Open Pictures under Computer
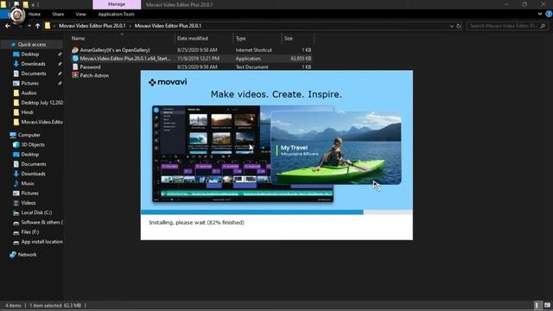This screenshot has width=553, height=311. coord(29,194)
